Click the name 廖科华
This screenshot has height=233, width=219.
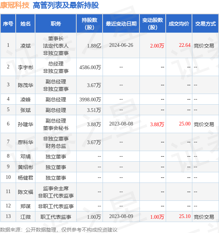[26, 142]
